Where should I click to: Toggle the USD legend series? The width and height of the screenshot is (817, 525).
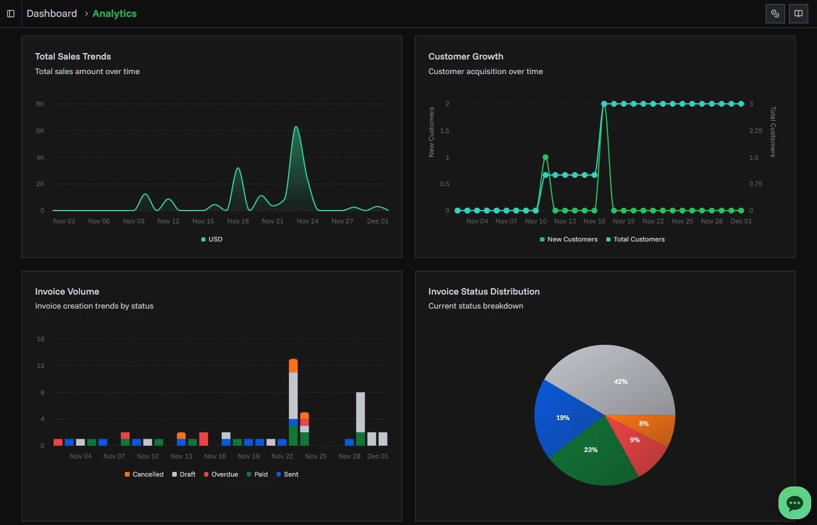click(212, 239)
